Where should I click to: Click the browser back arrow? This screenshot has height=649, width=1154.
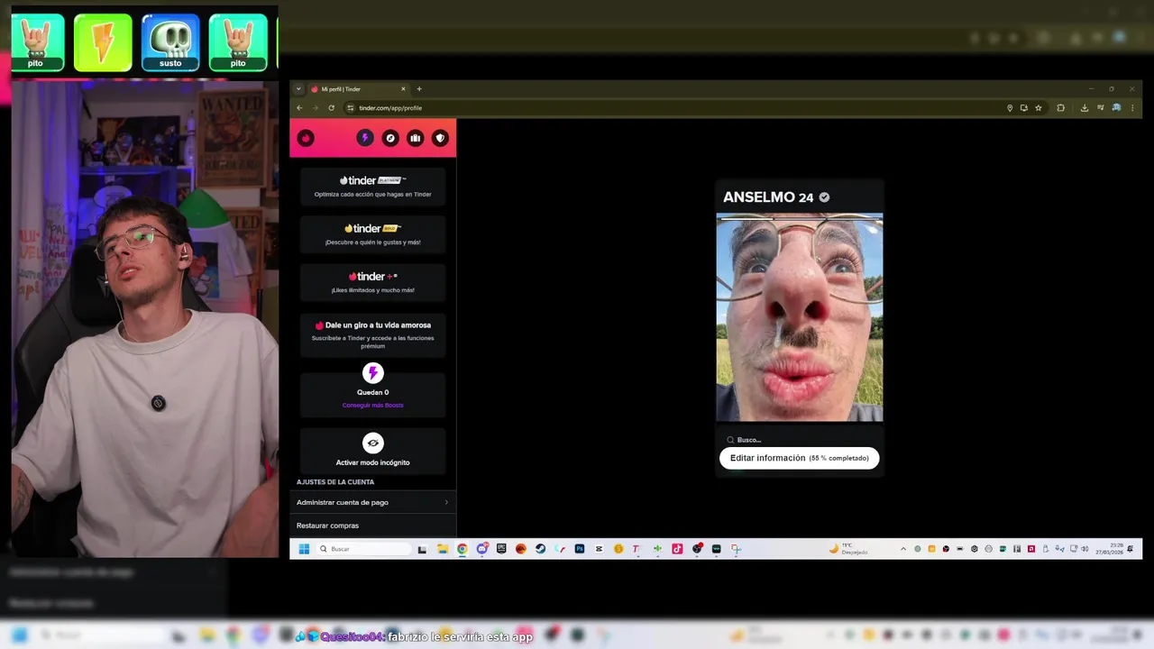(x=300, y=108)
